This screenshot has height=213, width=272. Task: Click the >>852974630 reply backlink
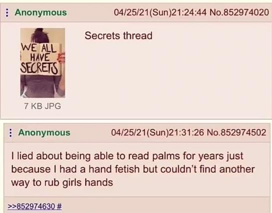(x=31, y=206)
